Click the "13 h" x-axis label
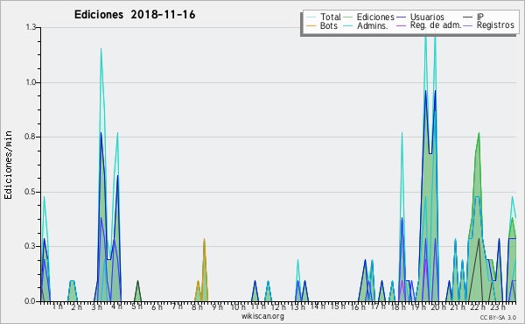Image resolution: width=525 pixels, height=324 pixels. [x=297, y=307]
